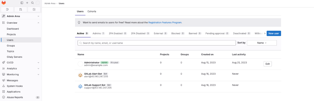
Task: Open the issues shortcut icon
Action: (7, 9)
